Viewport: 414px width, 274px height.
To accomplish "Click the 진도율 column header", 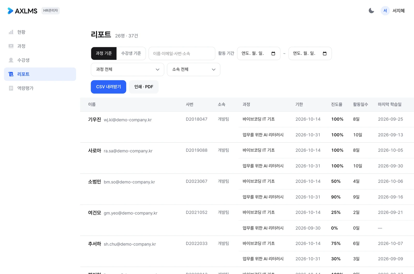I will click(337, 104).
